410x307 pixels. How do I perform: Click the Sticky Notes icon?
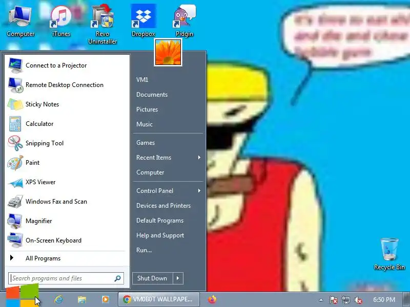point(15,104)
